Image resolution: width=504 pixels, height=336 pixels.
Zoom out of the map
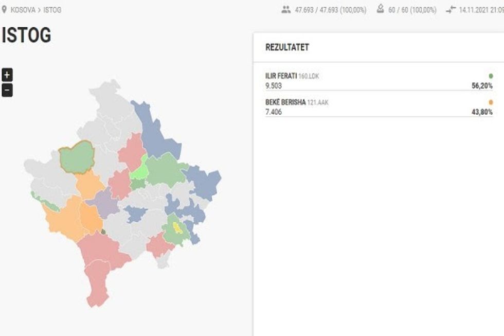point(7,91)
